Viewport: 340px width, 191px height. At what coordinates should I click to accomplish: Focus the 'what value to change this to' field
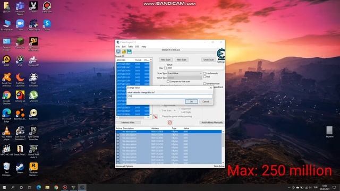point(170,96)
